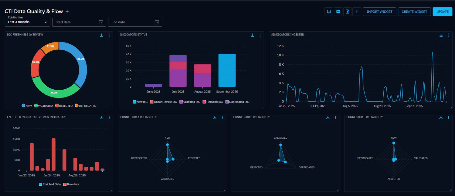Click the INDICATORS STATUS widget title
This screenshot has width=455, height=196.
point(134,35)
